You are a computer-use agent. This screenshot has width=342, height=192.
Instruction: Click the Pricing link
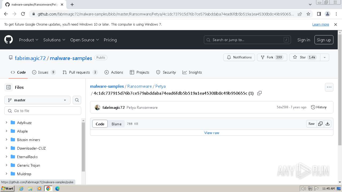[x=110, y=40]
